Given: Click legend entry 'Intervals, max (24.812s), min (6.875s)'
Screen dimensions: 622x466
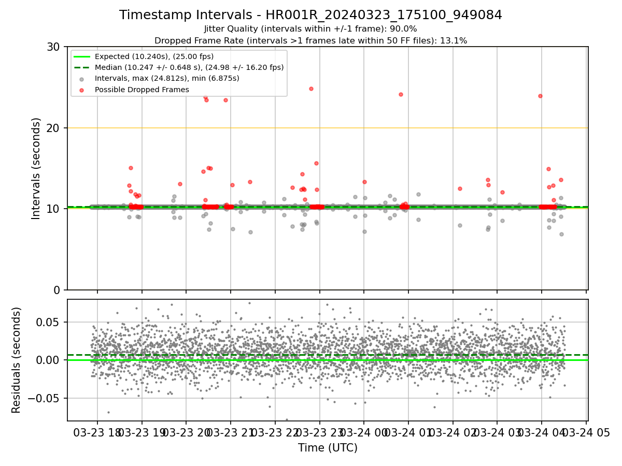Looking at the screenshot, I should coord(167,78).
